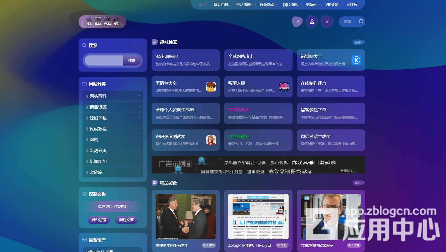
Task: Click the magnifier icon in top search
Action: pos(361,21)
